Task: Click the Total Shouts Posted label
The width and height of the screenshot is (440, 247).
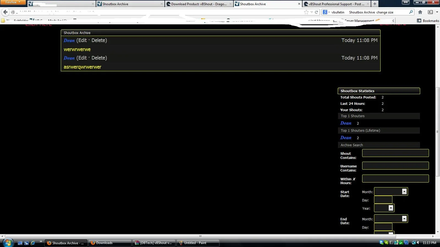Action: (x=358, y=97)
